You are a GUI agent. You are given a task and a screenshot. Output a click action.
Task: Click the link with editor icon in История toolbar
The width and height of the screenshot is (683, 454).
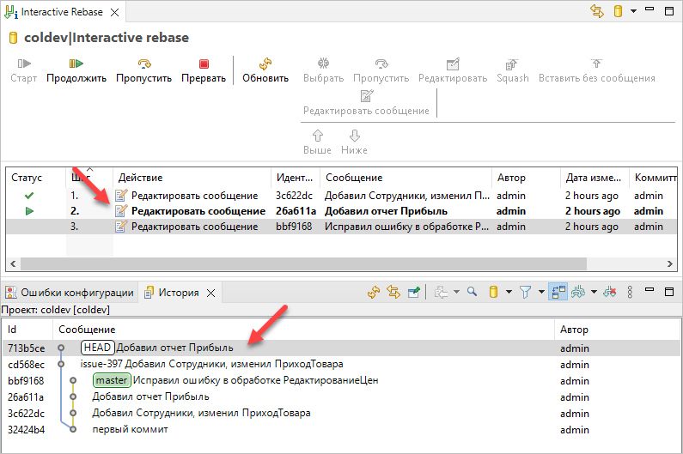click(x=394, y=293)
